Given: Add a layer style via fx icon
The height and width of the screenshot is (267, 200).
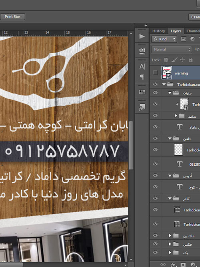Looking at the screenshot, I should pyautogui.click(x=173, y=265).
